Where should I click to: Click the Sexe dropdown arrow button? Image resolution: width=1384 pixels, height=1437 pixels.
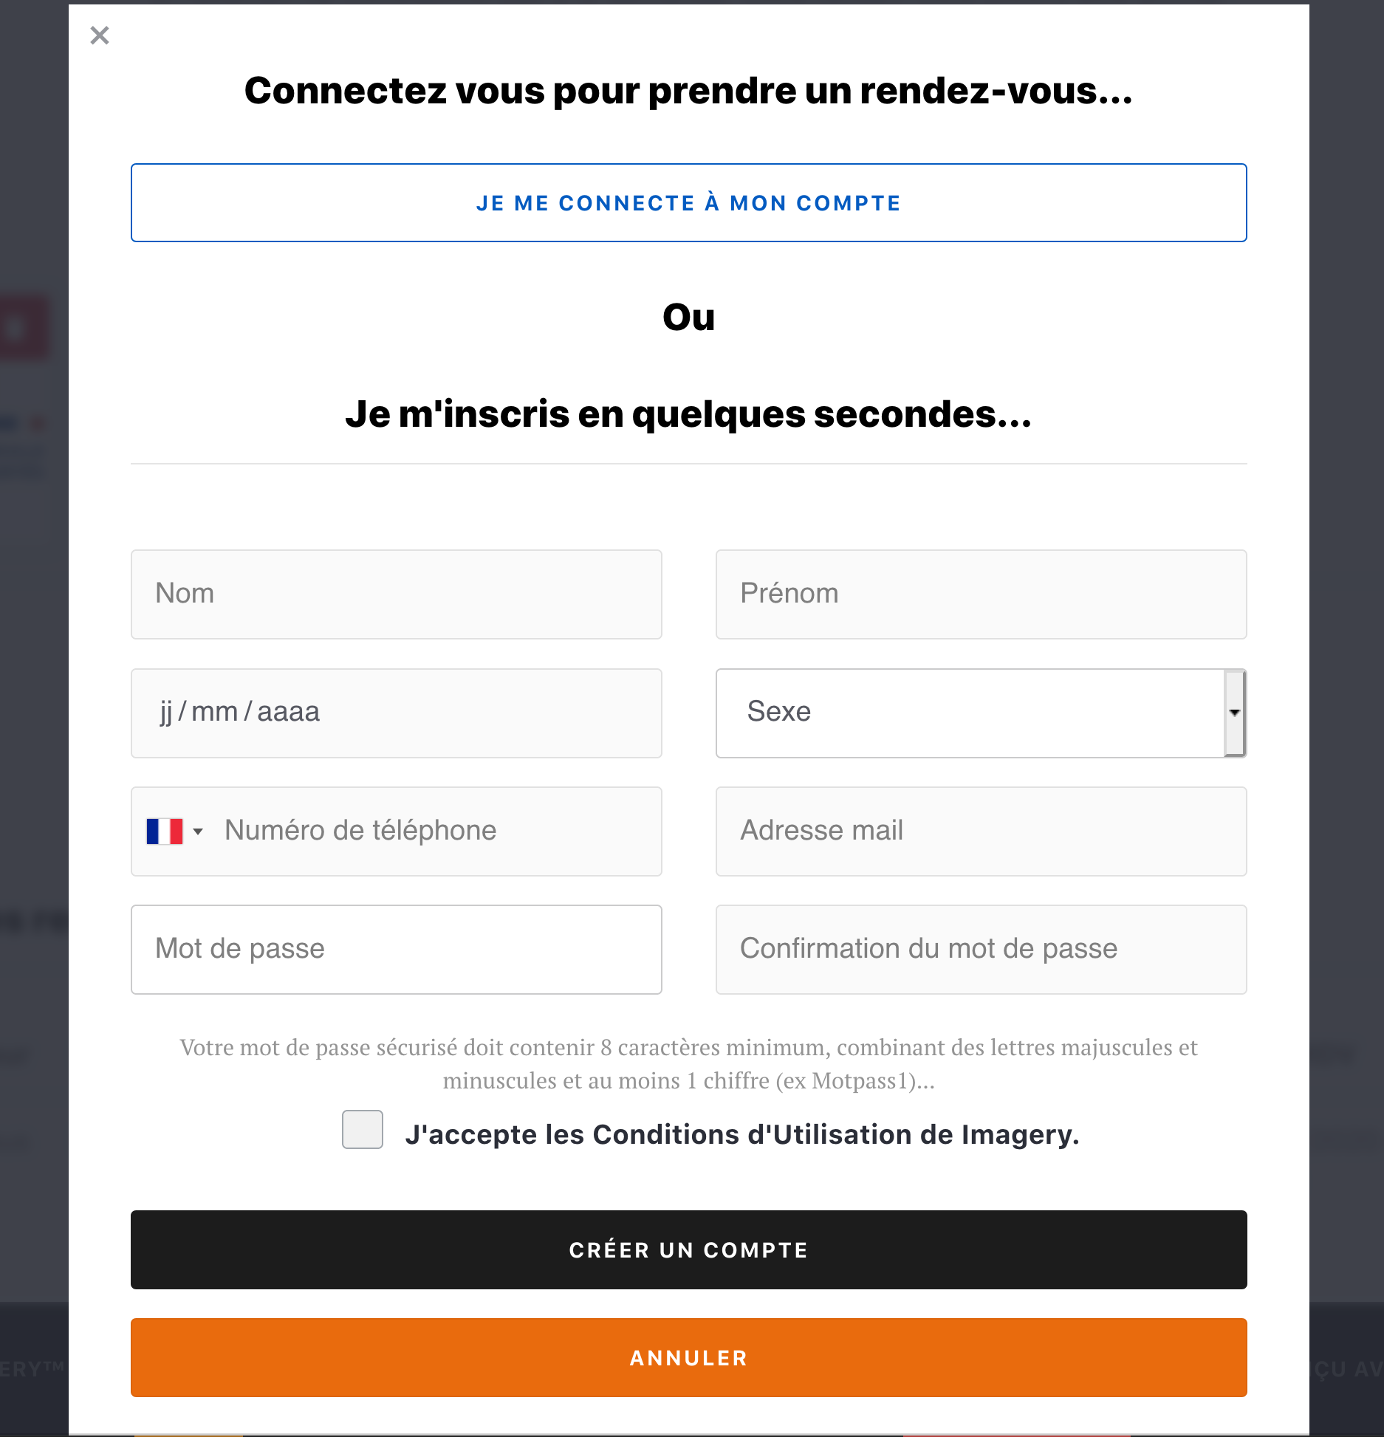1234,713
